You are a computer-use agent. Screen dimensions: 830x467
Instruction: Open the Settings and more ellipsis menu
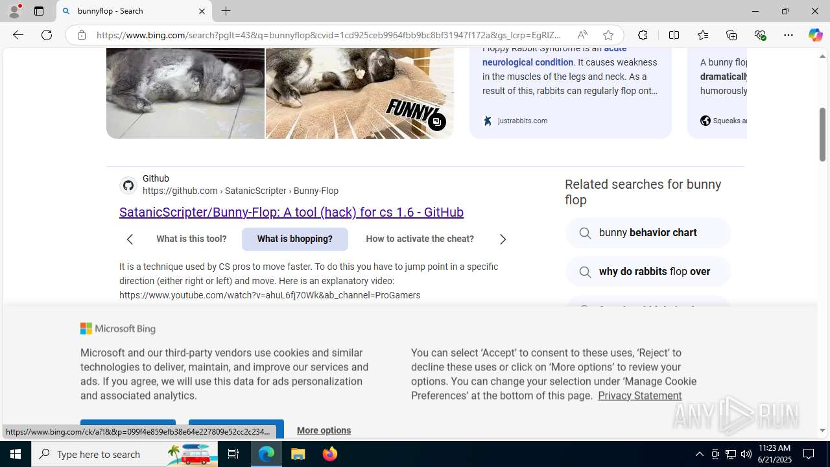[x=788, y=35]
